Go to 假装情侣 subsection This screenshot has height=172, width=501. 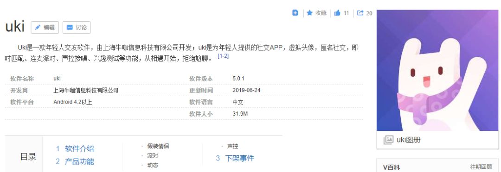(158, 146)
